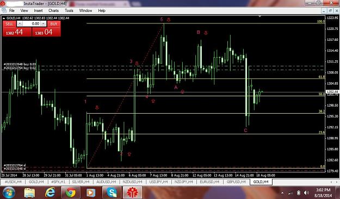The height and width of the screenshot is (199, 340).
Task: Click the 1 Aug 13:00 time axis label
Action: (x=95, y=175)
